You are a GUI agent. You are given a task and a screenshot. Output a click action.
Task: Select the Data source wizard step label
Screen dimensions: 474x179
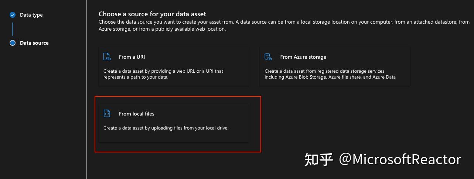pos(34,43)
